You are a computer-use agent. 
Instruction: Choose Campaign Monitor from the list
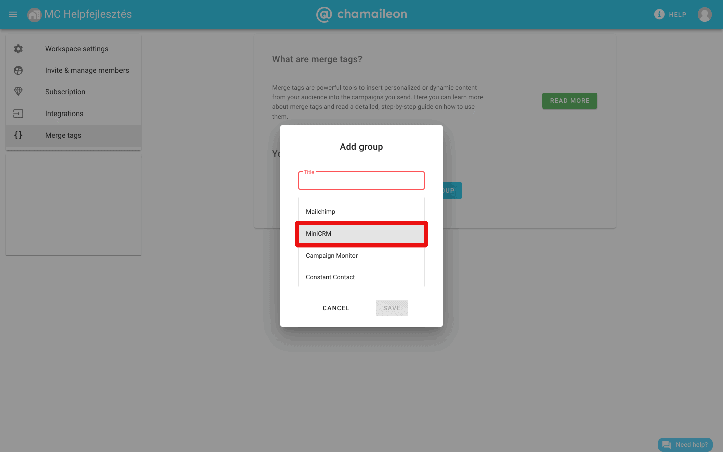click(x=361, y=256)
